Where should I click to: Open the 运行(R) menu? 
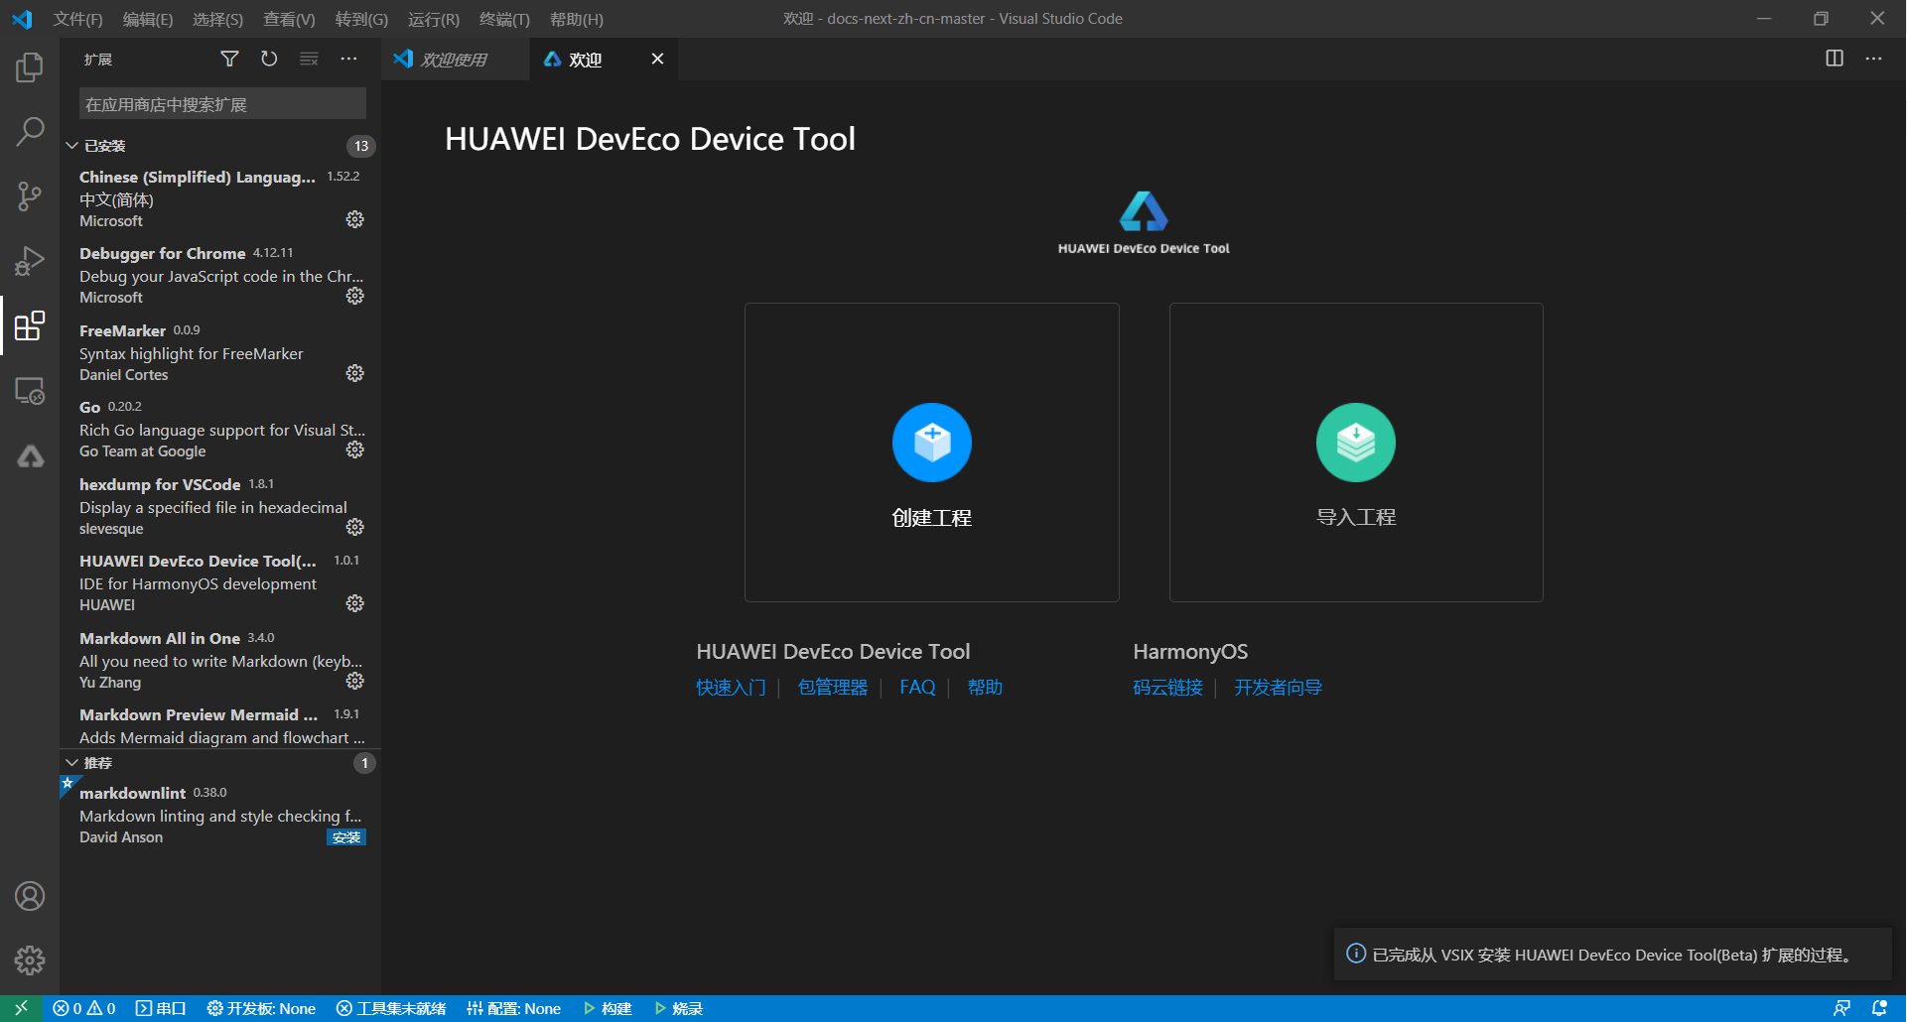coord(434,19)
